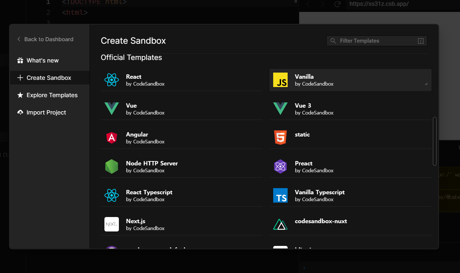Click the HTML5 static logo
This screenshot has width=460, height=273.
coord(280,138)
